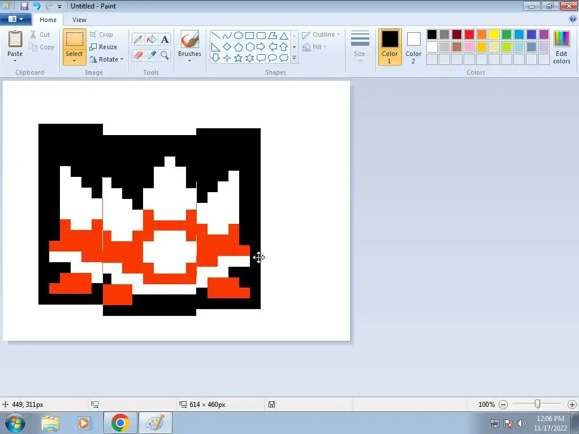Expand the Rotate dropdown menu
This screenshot has height=434, width=579.
(122, 59)
